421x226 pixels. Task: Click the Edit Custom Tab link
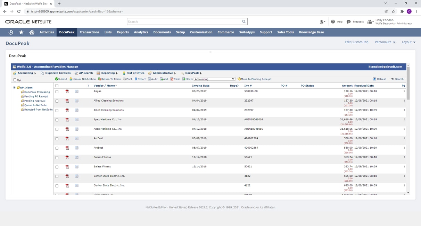(x=356, y=42)
